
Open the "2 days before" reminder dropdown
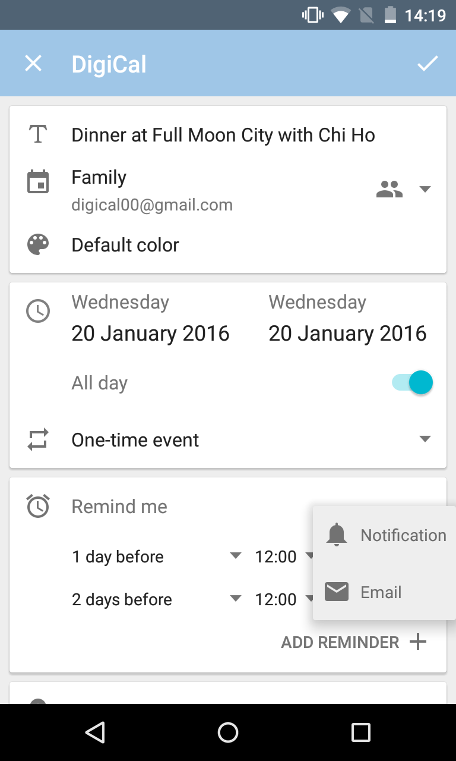(x=236, y=599)
